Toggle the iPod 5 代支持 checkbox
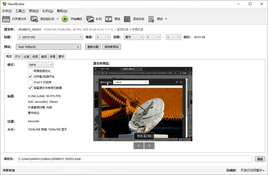The height and width of the screenshot is (175, 268). (30, 82)
